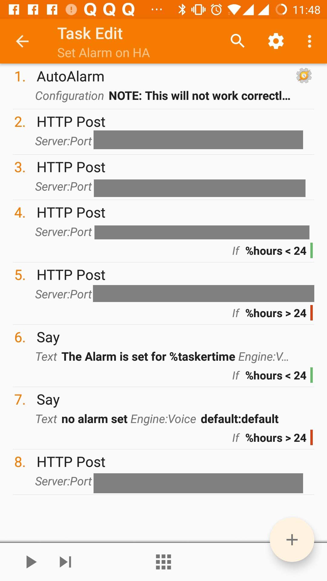
Task: Open the Task Edit settings gear icon
Action: tap(276, 41)
